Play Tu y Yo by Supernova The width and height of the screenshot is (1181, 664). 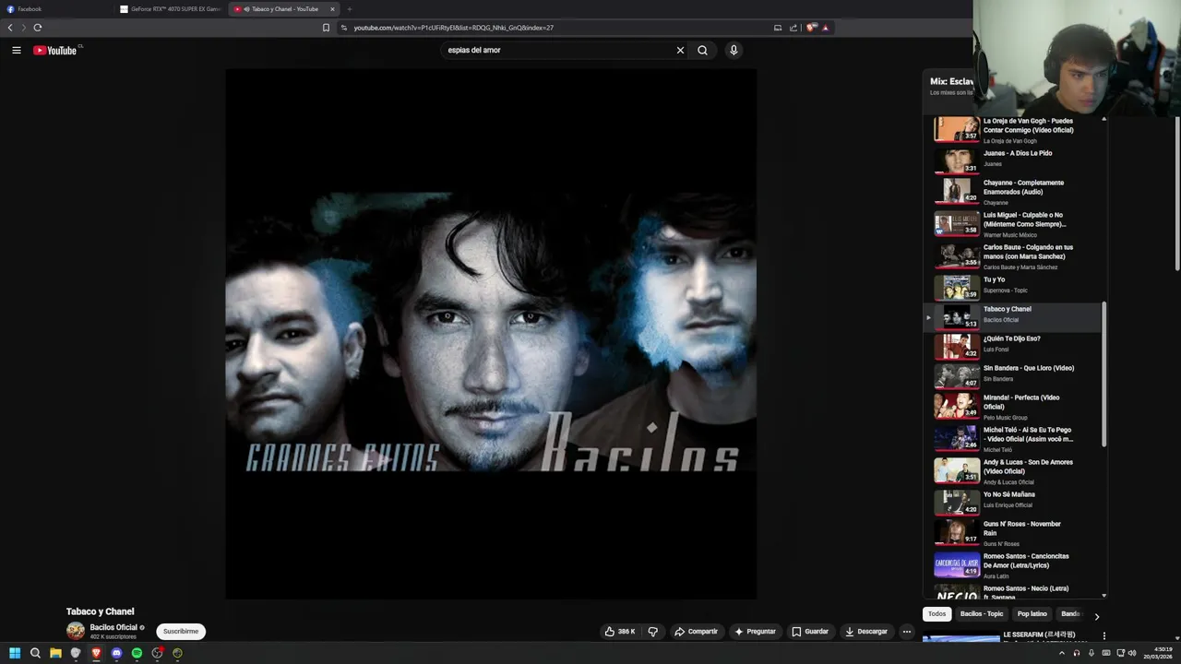(1013, 287)
